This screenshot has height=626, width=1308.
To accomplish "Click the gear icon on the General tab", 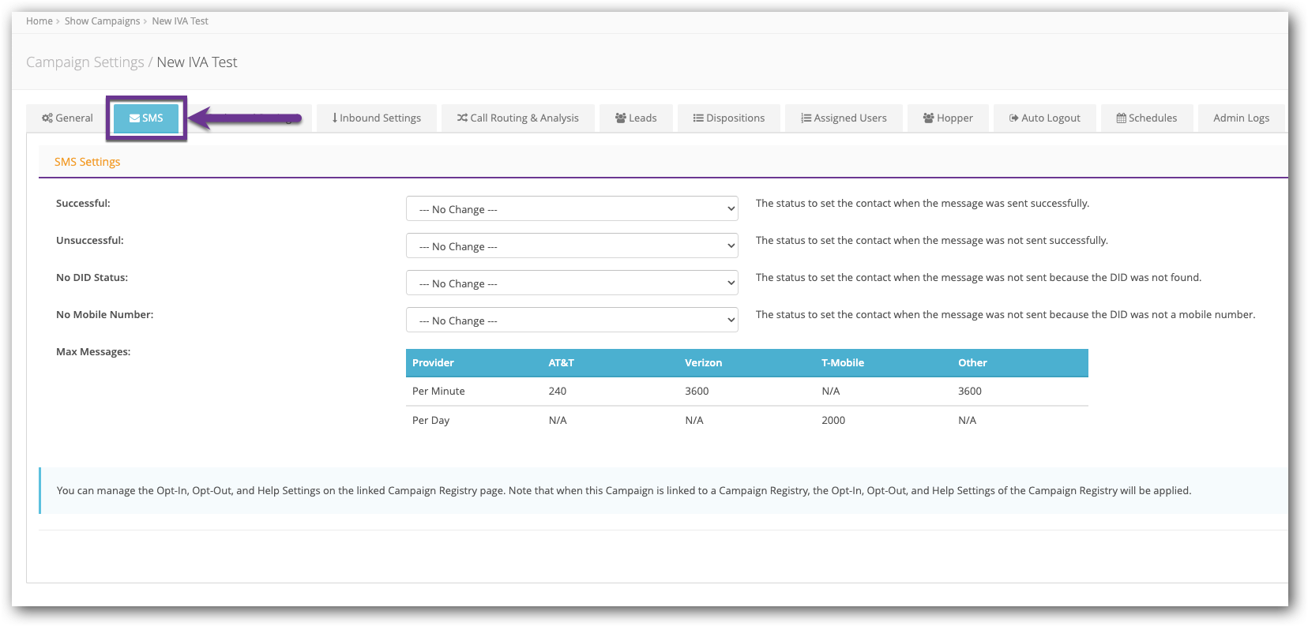I will (47, 118).
